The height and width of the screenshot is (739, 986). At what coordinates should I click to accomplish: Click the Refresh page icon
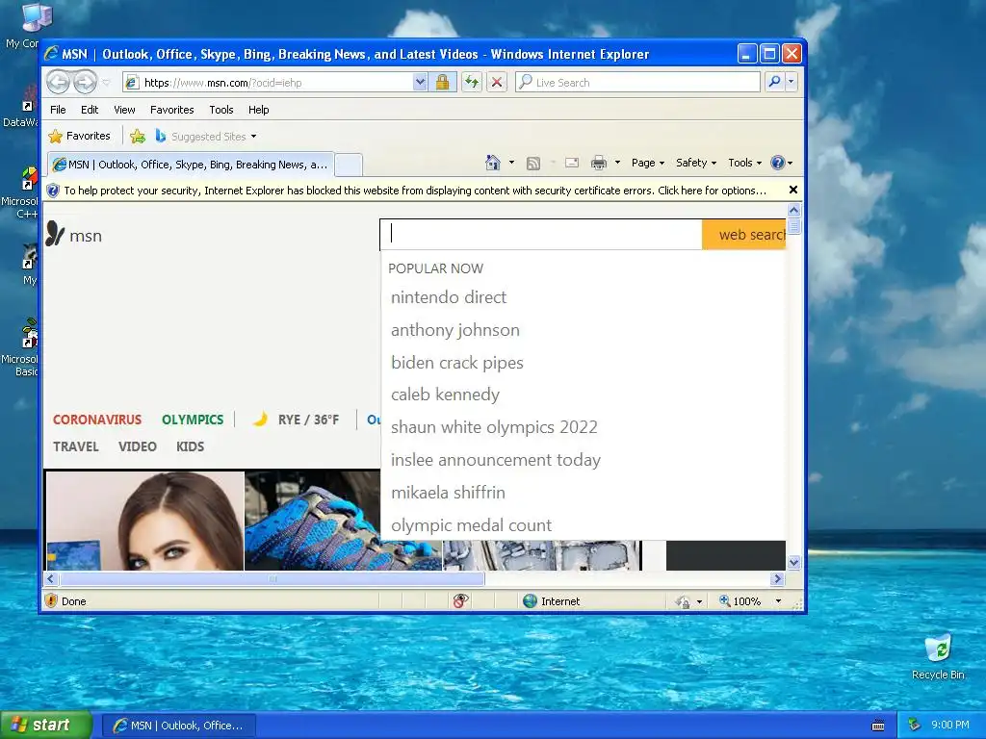click(x=472, y=83)
